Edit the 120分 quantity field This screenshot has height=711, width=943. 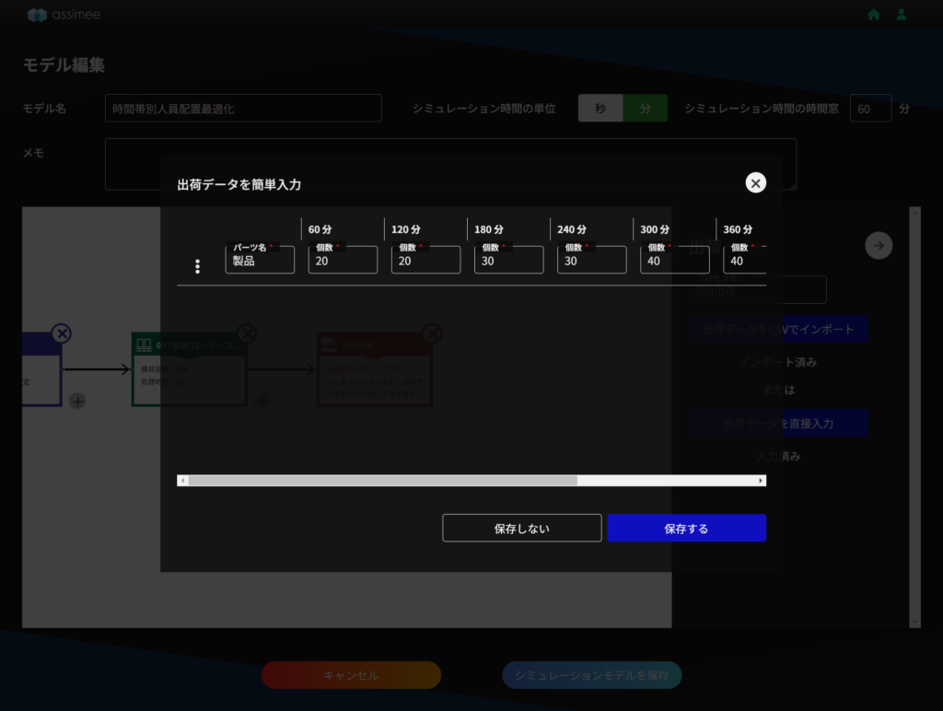click(x=425, y=260)
